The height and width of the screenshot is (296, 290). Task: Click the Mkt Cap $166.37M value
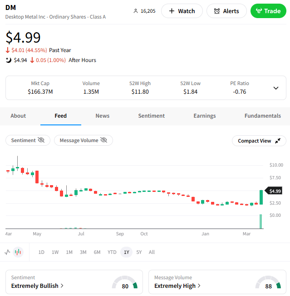click(40, 92)
